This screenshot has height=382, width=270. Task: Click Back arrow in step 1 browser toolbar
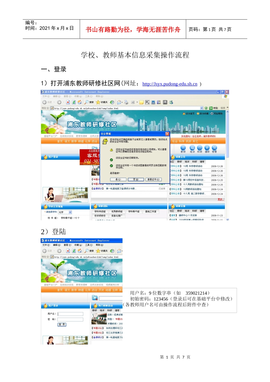tap(44, 102)
